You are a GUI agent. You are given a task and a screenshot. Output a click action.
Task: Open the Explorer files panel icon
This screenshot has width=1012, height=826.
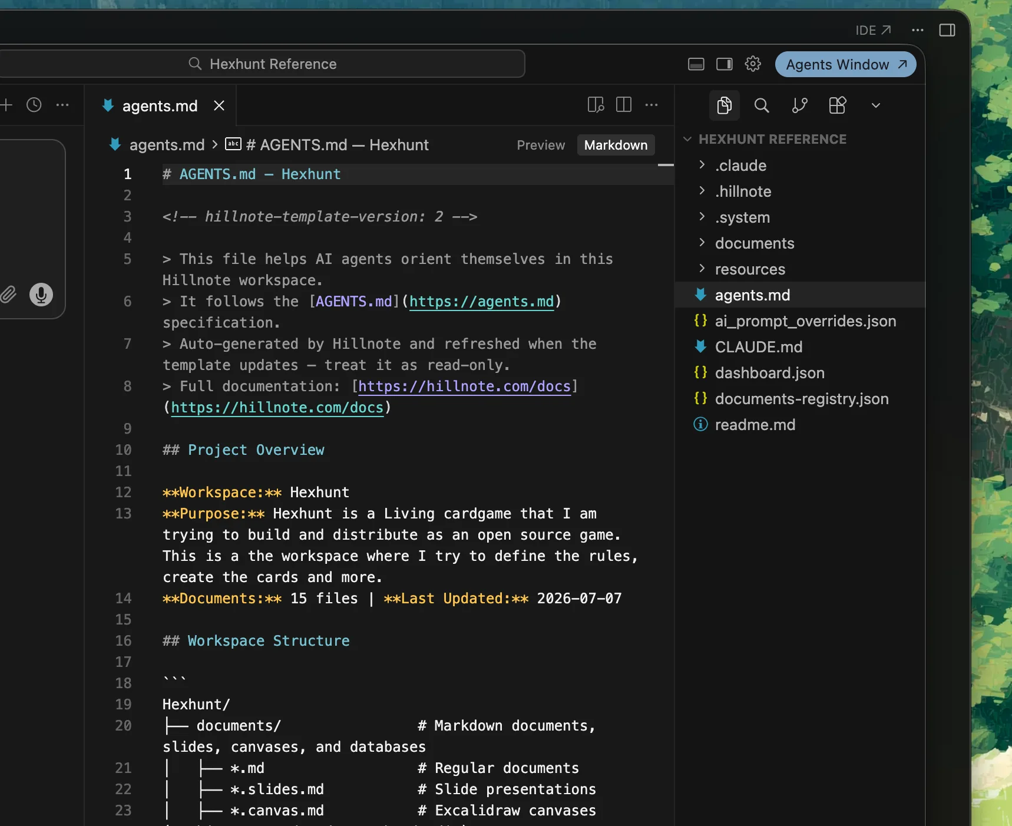724,105
